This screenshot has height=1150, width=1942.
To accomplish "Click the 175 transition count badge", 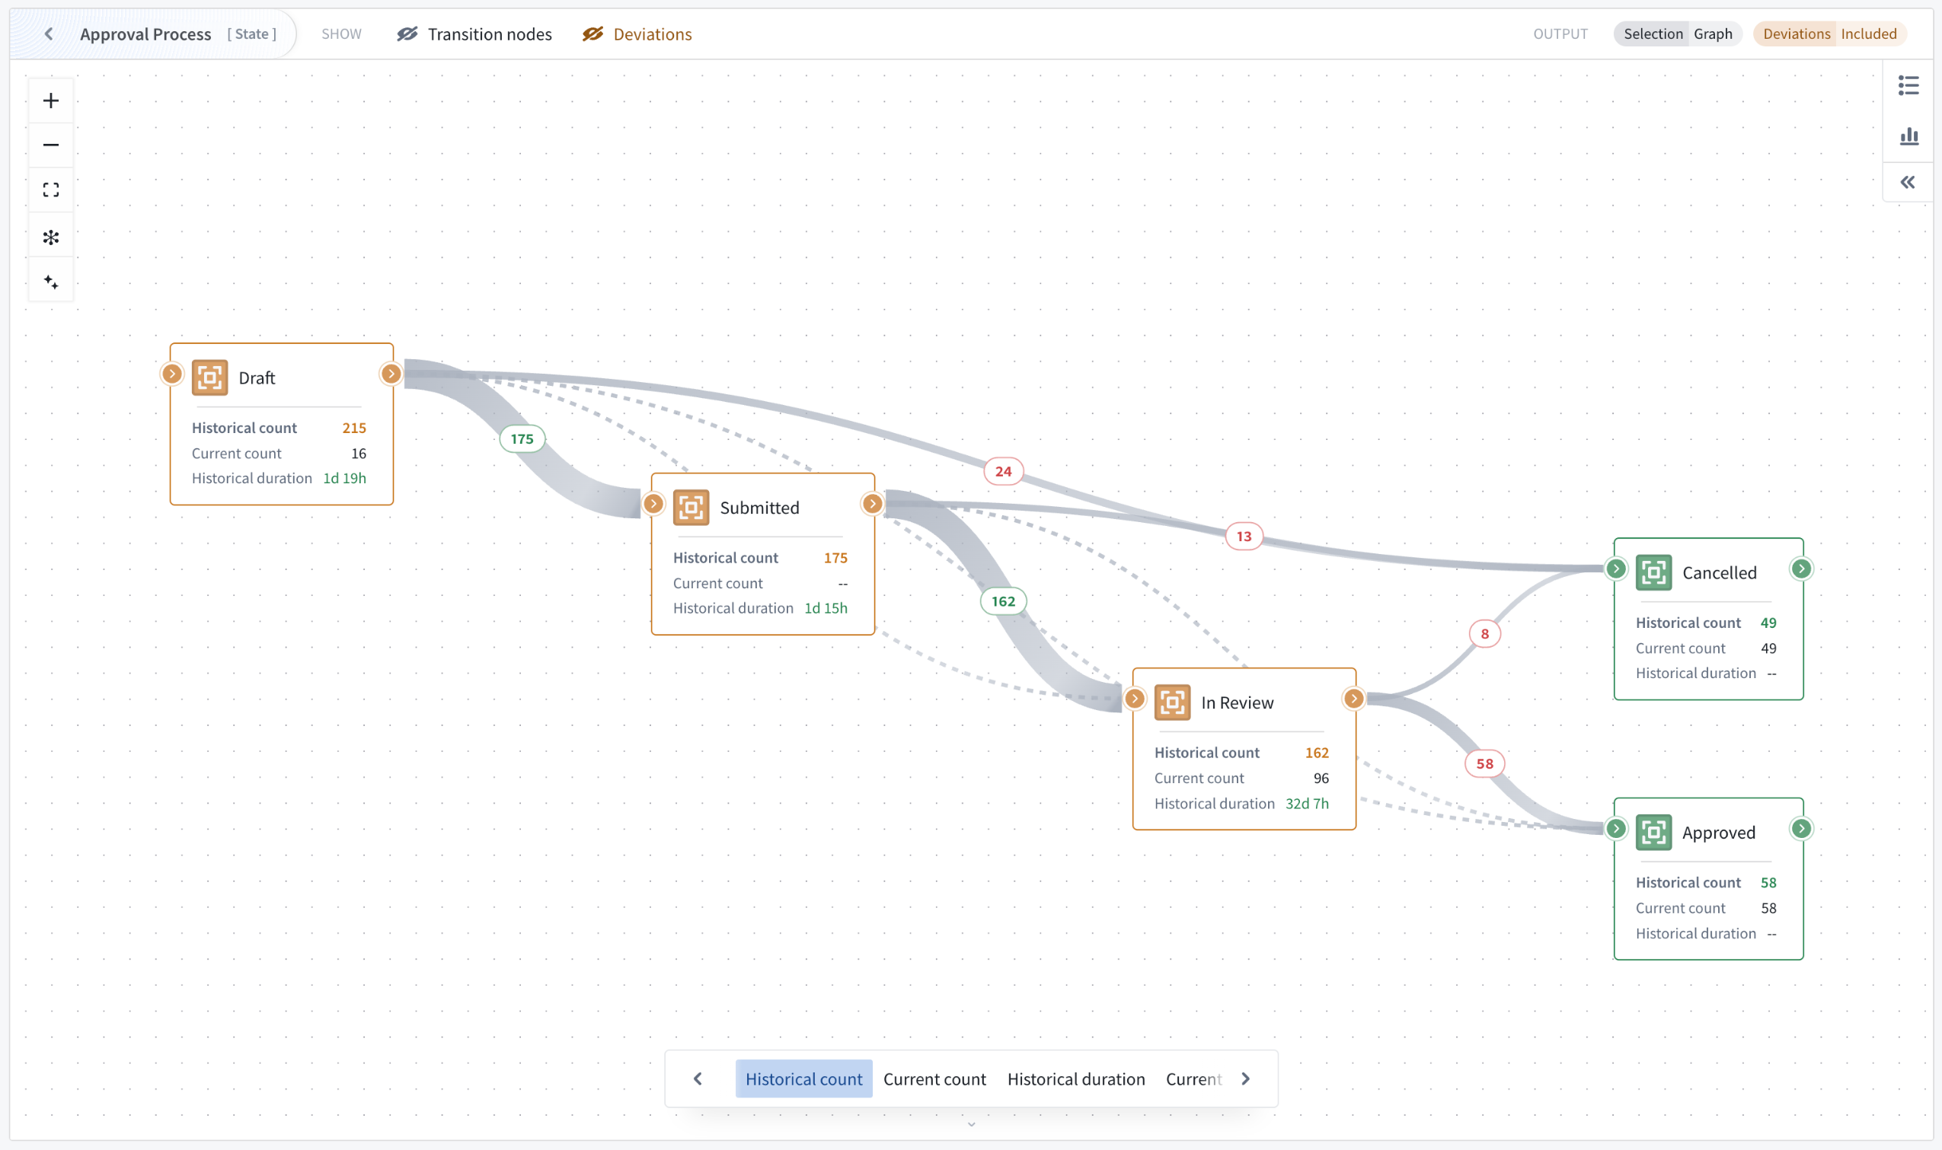I will tap(522, 438).
